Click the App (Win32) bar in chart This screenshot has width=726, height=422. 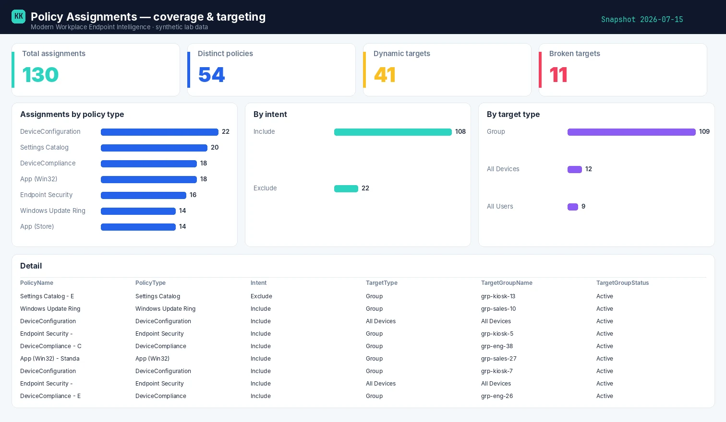(x=149, y=179)
